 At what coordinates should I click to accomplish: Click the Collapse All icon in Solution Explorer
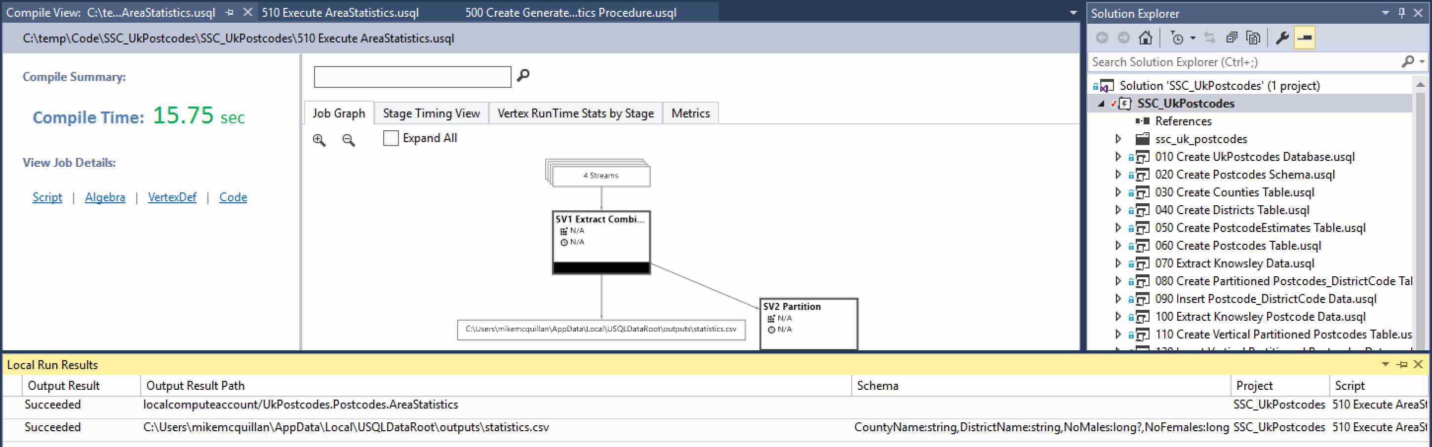coord(1232,38)
